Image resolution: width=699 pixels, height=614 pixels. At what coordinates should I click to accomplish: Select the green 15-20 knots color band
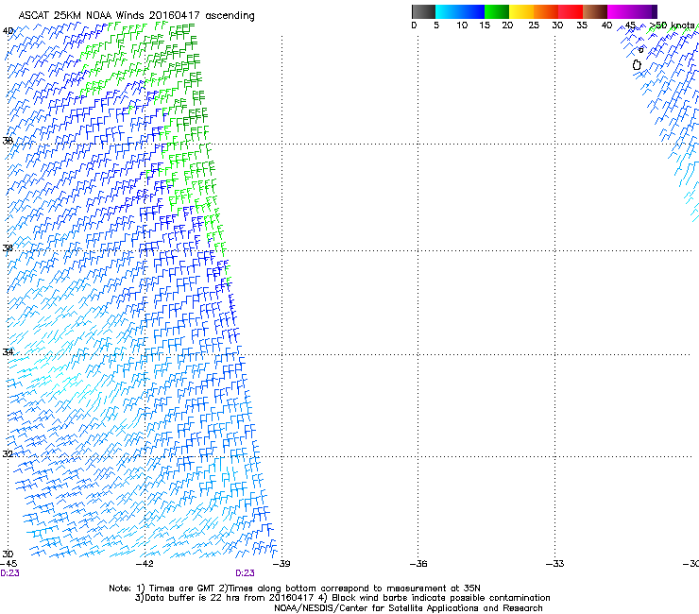click(497, 11)
